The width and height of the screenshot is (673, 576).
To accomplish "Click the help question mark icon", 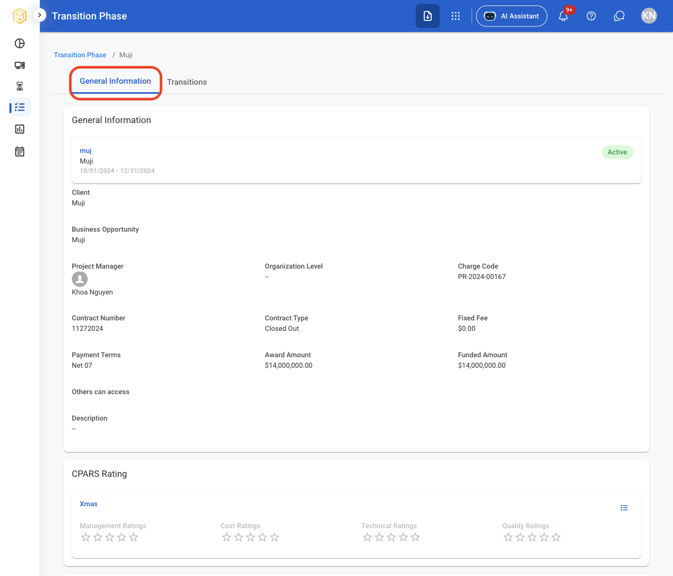I will [591, 16].
